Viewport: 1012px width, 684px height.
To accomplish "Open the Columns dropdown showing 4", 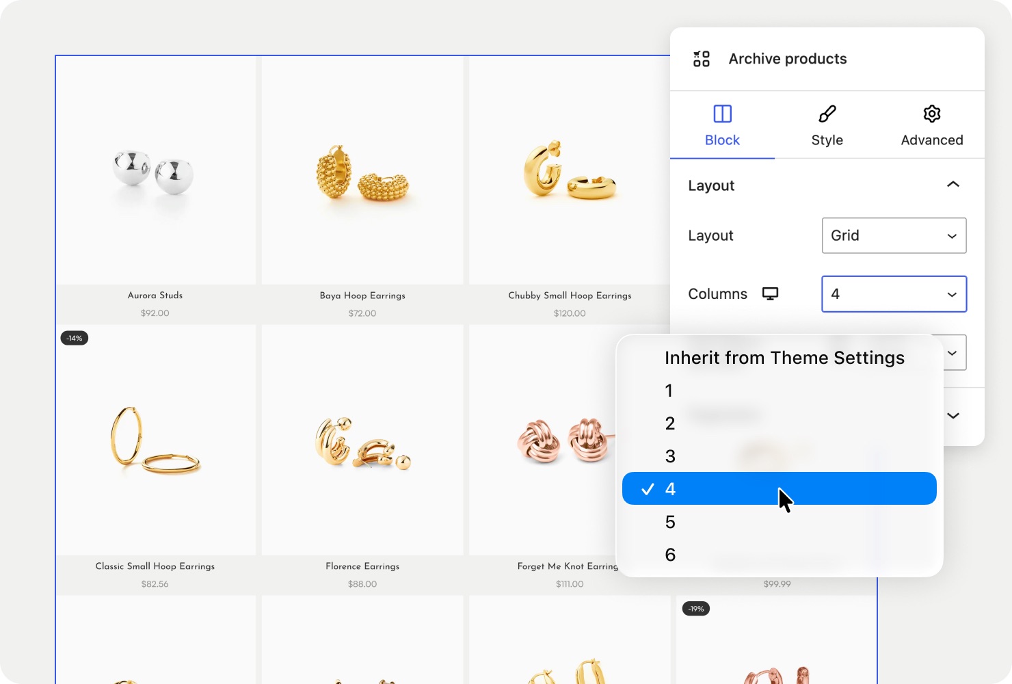I will [894, 294].
